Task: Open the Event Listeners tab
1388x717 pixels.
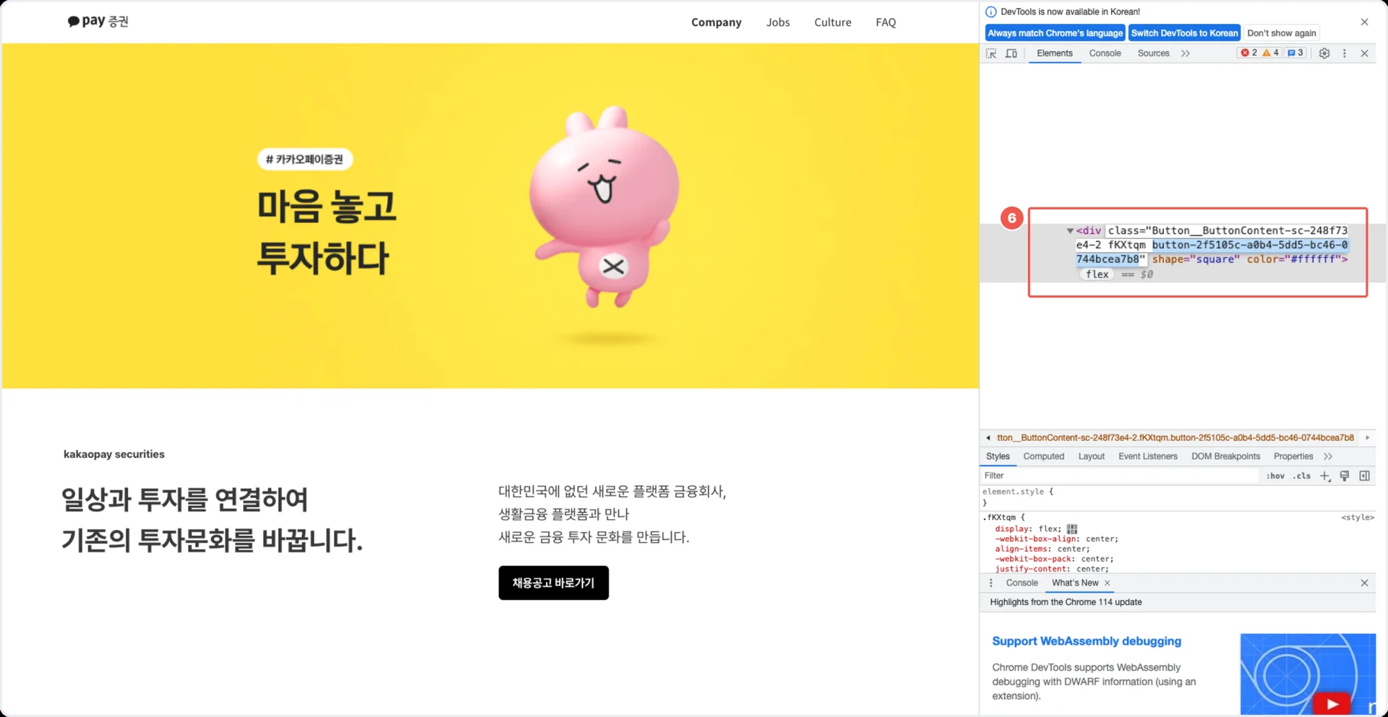Action: click(1148, 456)
